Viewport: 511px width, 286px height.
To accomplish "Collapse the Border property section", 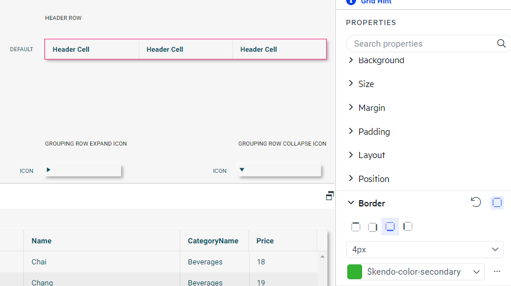I will point(351,203).
